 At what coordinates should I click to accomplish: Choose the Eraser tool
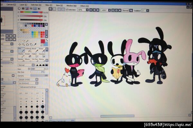28,55
